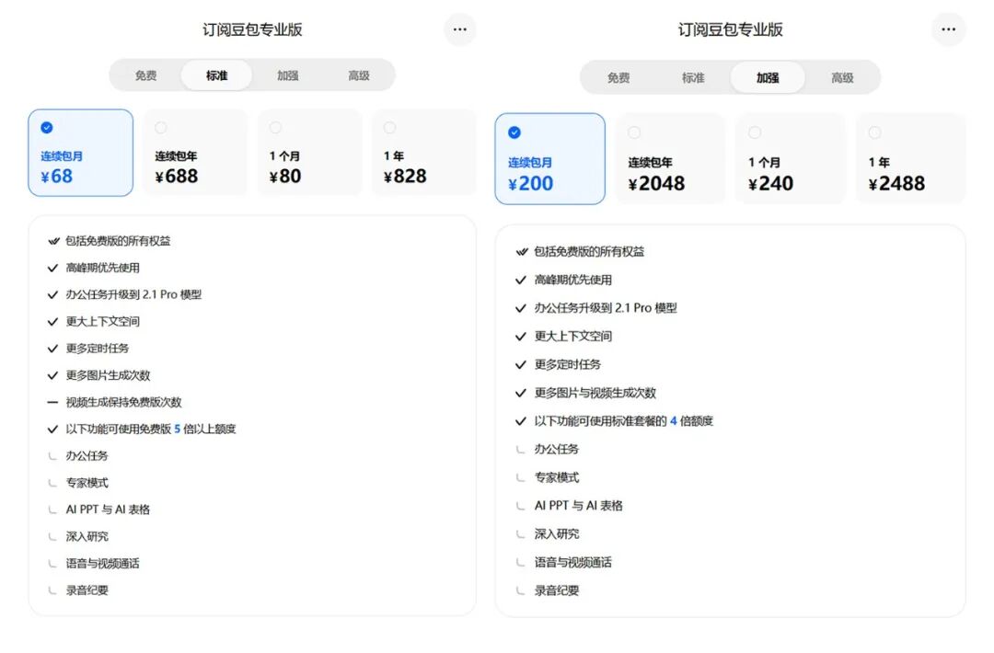The height and width of the screenshot is (653, 994).
Task: Select the ¥2488 1年 radio button
Action: pos(875,132)
